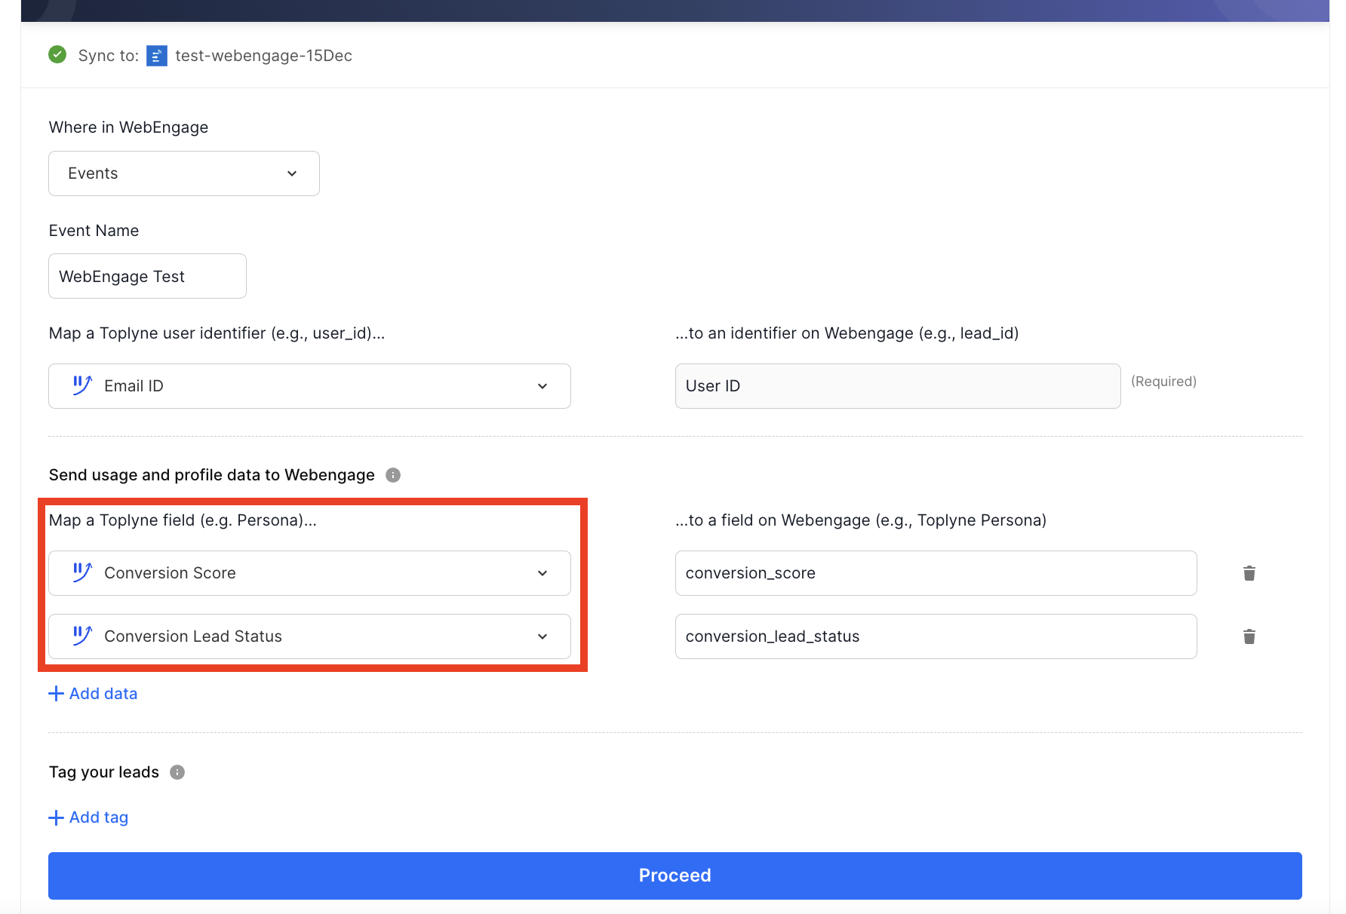This screenshot has width=1346, height=914.
Task: Click the Event Name input WebEngage Test
Action: pyautogui.click(x=147, y=276)
